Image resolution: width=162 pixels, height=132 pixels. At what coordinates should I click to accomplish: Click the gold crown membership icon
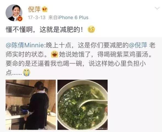[x=45, y=9]
